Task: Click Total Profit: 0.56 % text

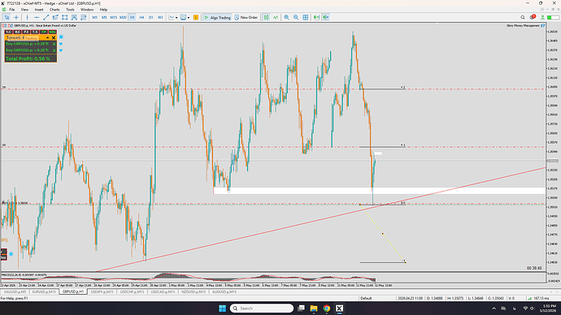Action: [28, 58]
